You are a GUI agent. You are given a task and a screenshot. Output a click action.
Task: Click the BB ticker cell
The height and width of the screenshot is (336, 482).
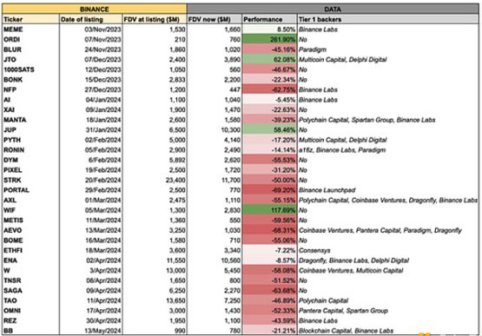tap(30, 331)
